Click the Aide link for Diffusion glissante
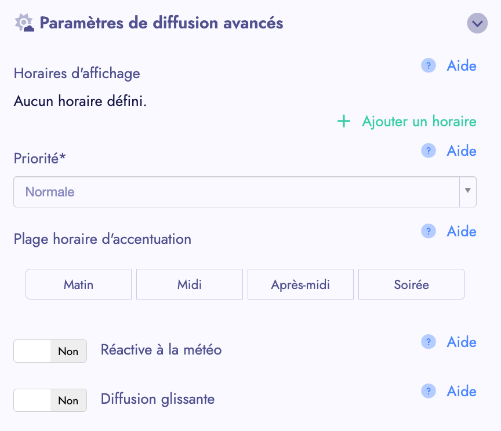Viewport: 501px width, 431px height. click(462, 392)
